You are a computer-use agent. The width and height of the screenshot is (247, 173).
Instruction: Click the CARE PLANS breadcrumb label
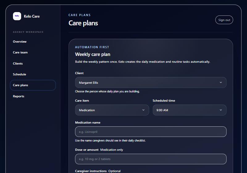[x=80, y=15]
